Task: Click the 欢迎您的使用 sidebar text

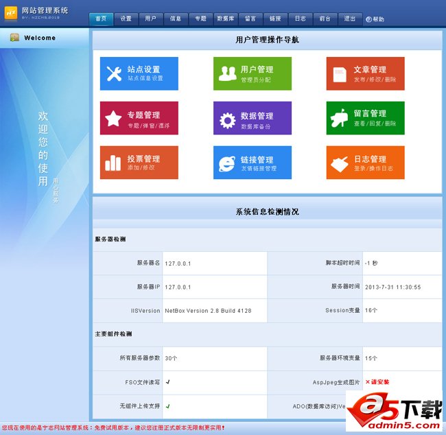Action: (x=43, y=148)
